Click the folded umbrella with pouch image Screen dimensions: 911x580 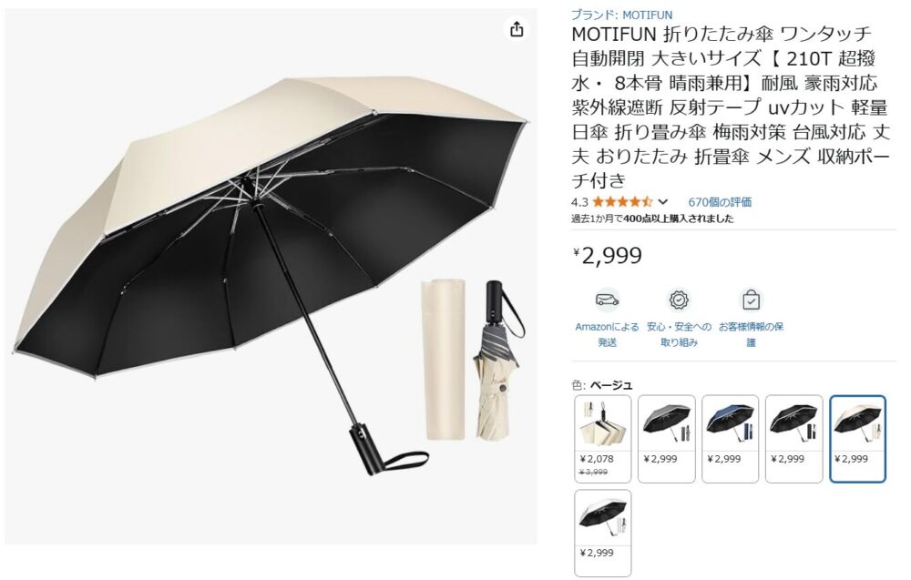[473, 360]
